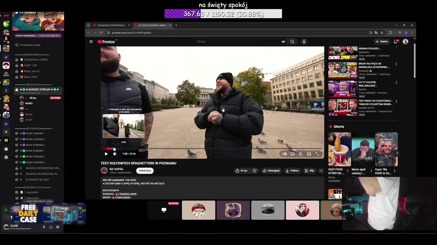
Task: Go to the YouTube Premium home logo
Action: 106,42
